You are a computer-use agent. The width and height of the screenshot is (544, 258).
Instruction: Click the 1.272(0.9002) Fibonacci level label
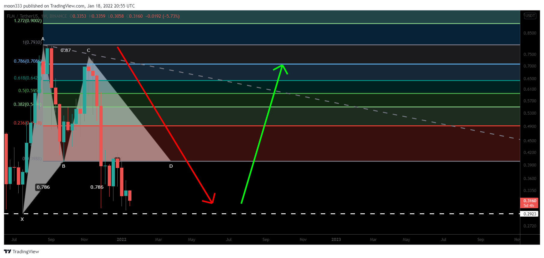pyautogui.click(x=28, y=21)
